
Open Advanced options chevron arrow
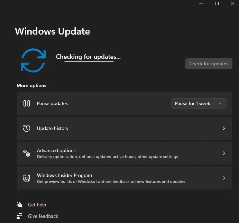pos(223,153)
